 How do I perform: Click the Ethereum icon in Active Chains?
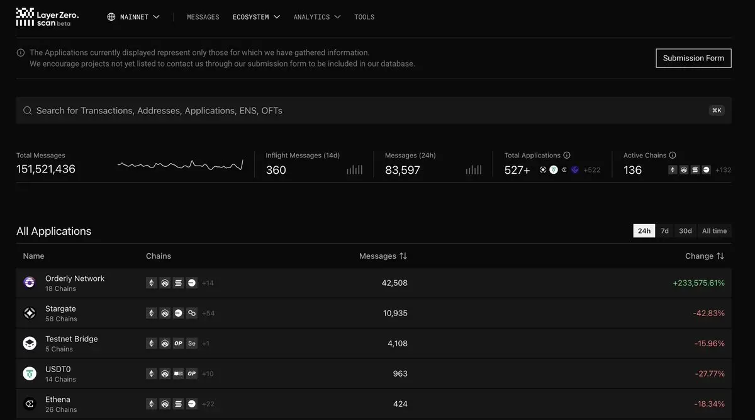(x=673, y=170)
